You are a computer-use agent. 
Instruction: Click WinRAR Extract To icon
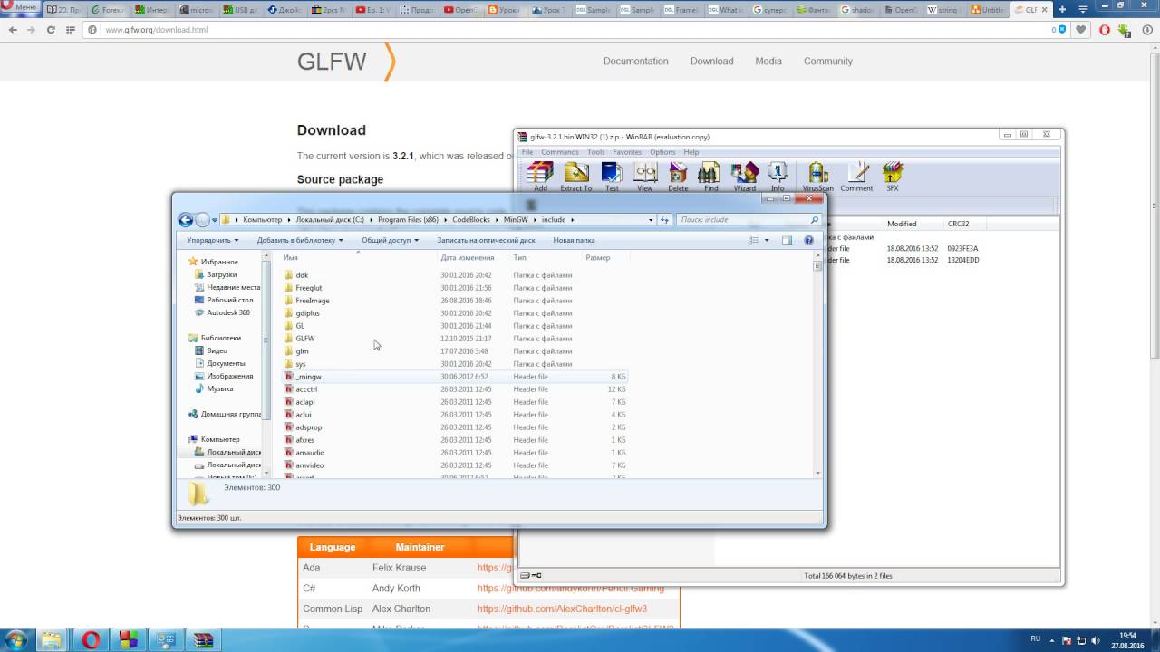576,175
